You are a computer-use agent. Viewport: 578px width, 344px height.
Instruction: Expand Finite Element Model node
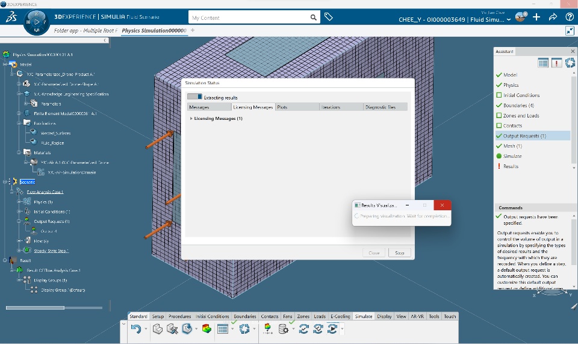tap(19, 113)
